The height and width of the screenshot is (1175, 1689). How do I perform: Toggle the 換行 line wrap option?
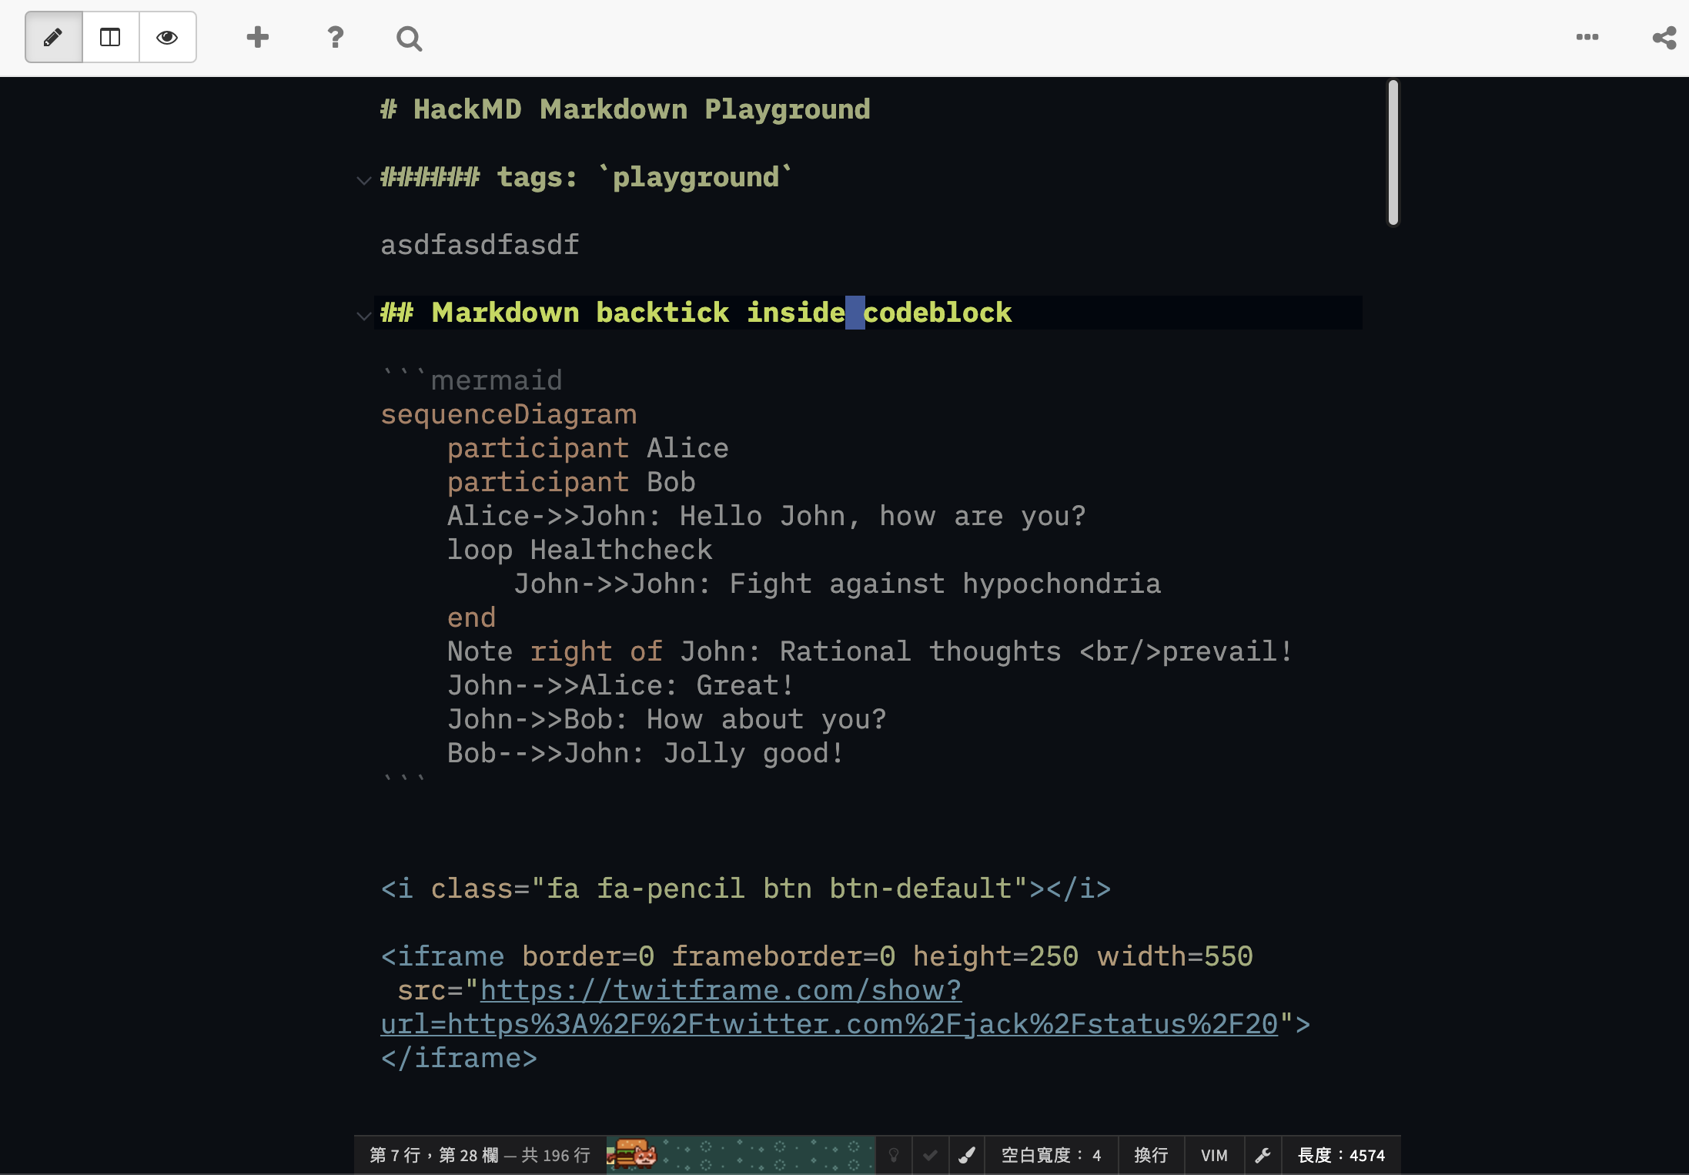tap(1151, 1155)
